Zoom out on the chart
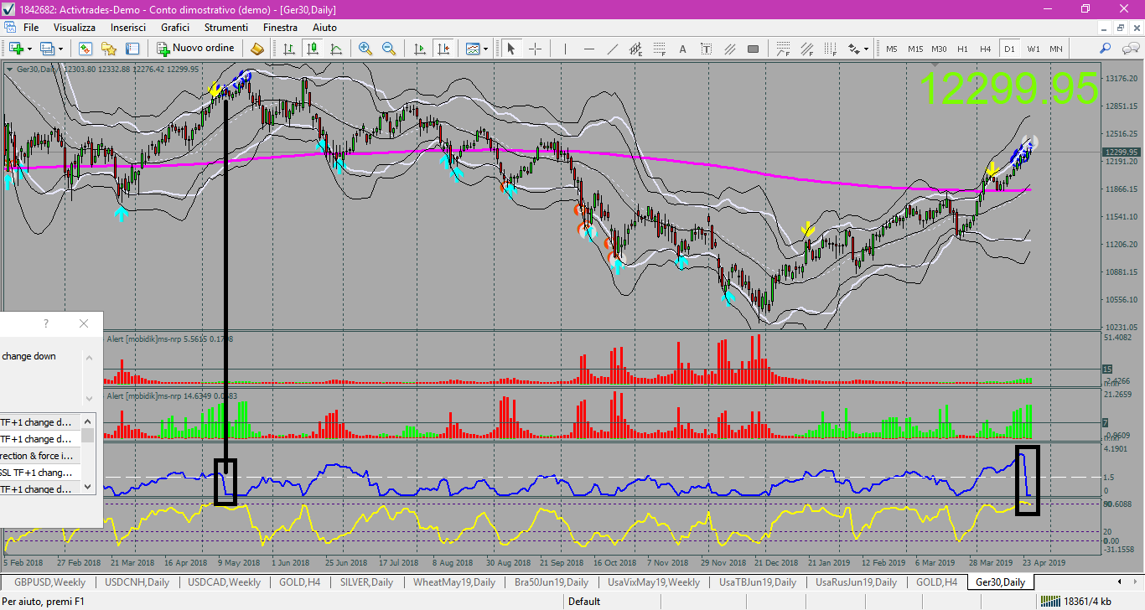 389,49
